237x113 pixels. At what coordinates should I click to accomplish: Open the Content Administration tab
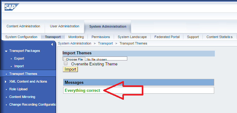(23, 26)
